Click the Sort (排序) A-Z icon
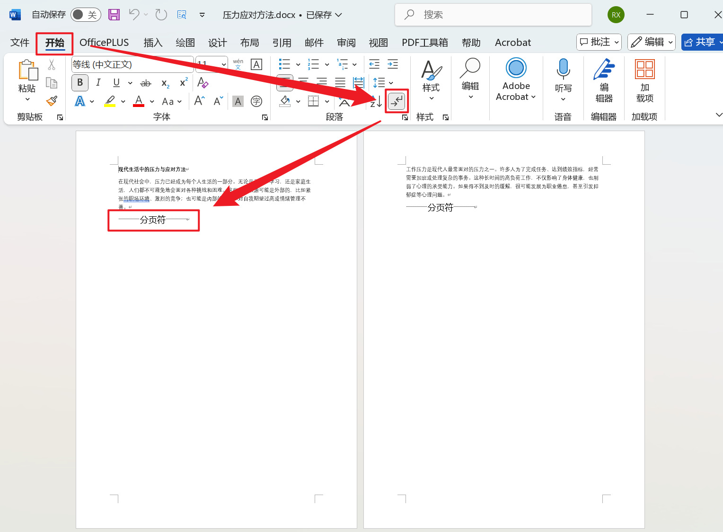This screenshot has height=532, width=723. coord(375,101)
